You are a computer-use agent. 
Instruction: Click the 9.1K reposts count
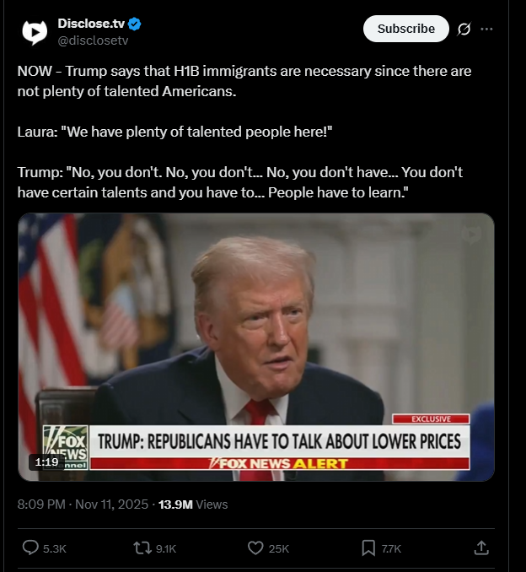click(166, 548)
